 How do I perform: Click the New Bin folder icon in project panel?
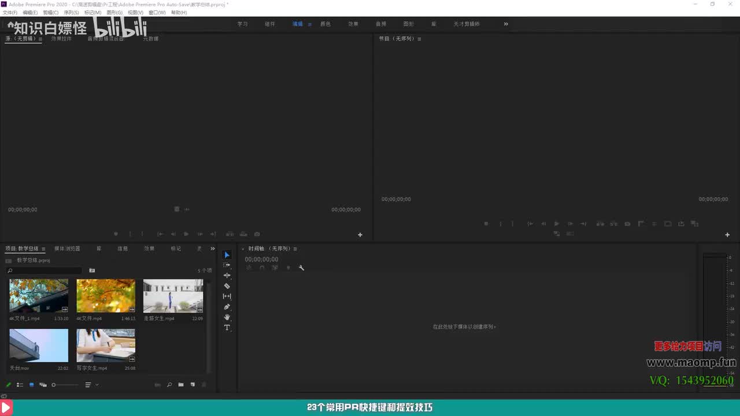pos(181,385)
